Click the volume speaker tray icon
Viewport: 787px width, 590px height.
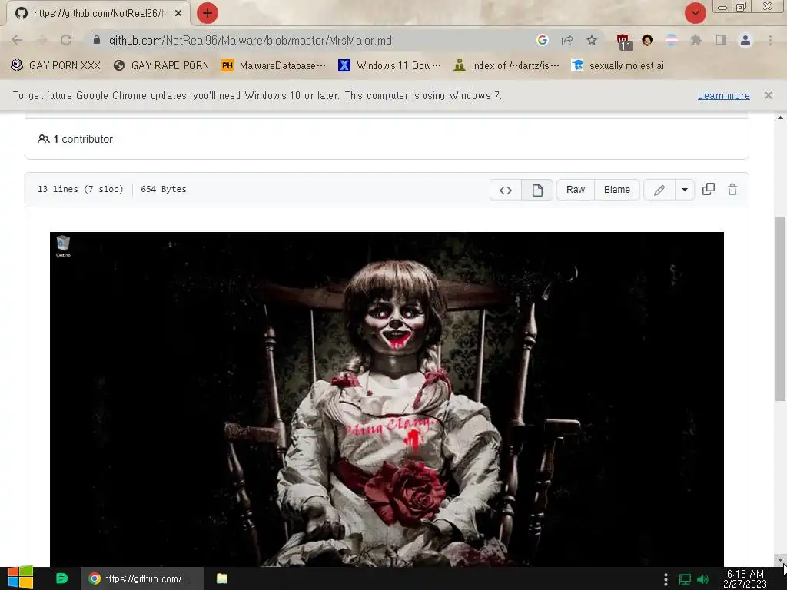pos(702,579)
